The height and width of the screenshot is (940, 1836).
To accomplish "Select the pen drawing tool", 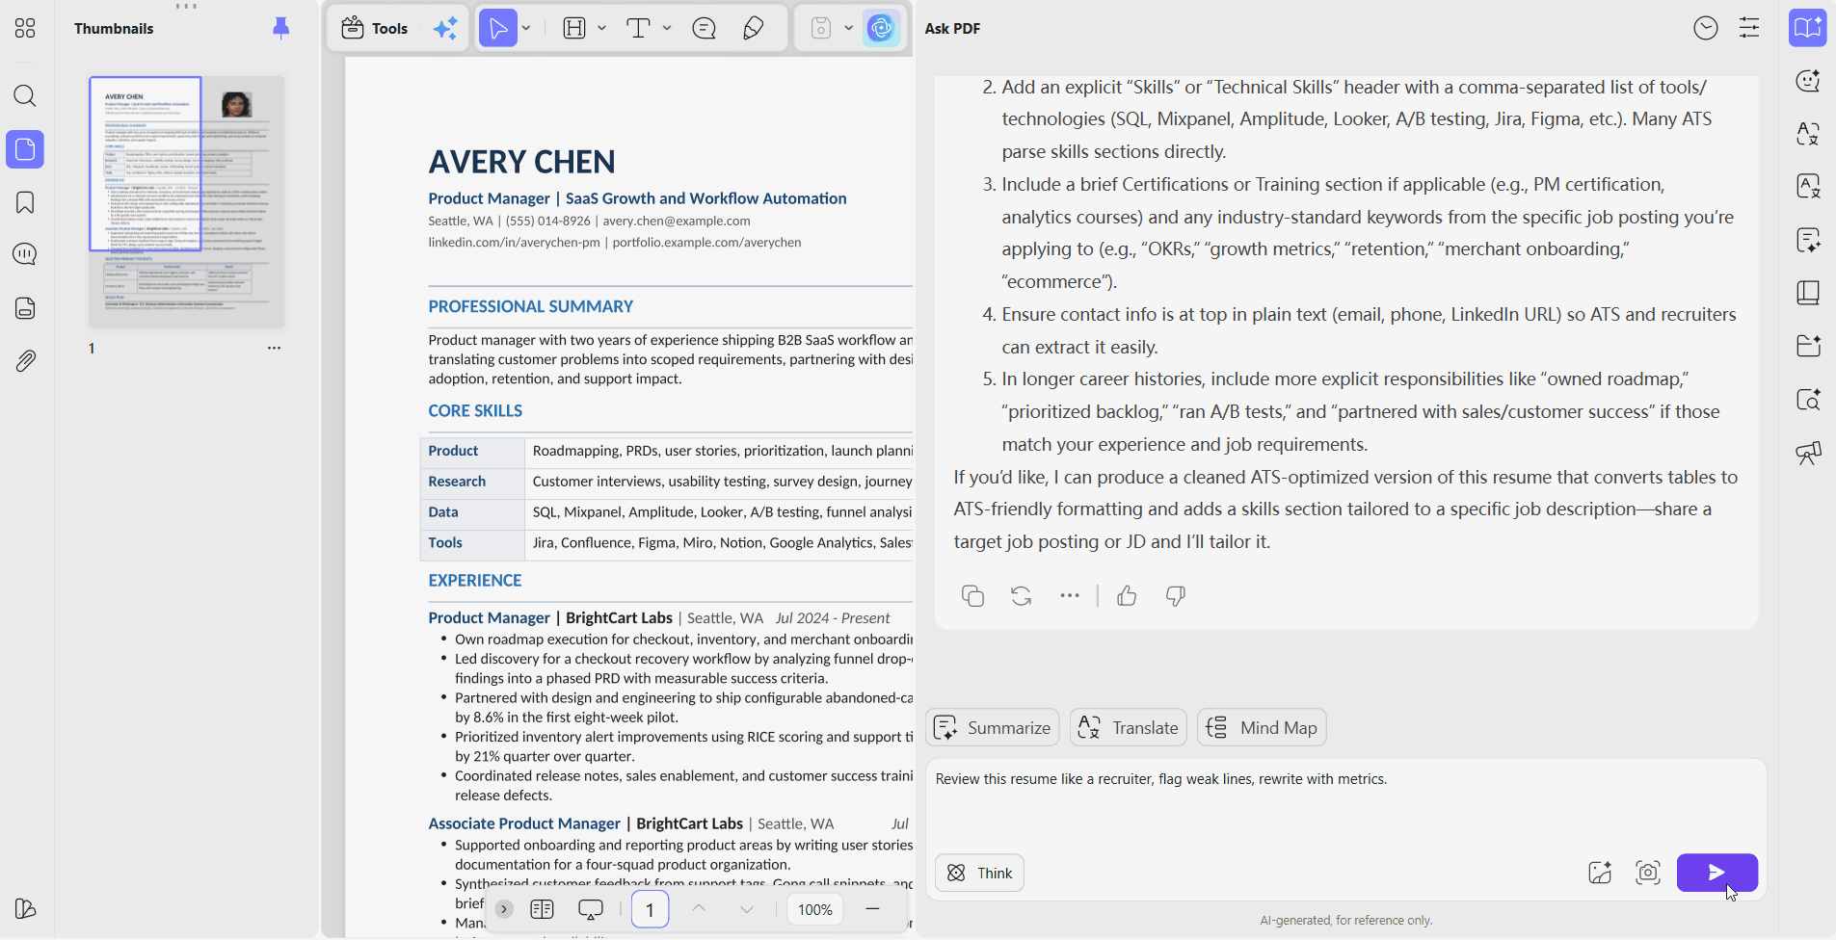I will 754,29.
